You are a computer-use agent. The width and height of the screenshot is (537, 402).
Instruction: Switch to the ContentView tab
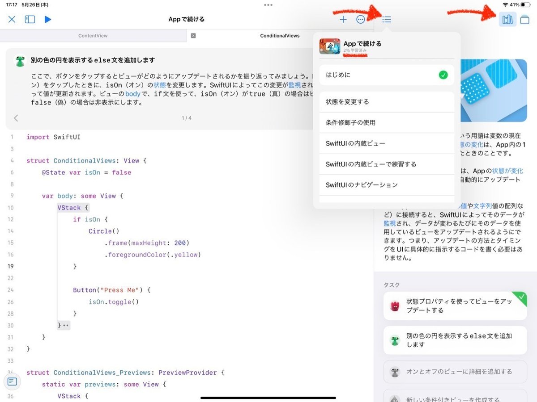(x=93, y=36)
